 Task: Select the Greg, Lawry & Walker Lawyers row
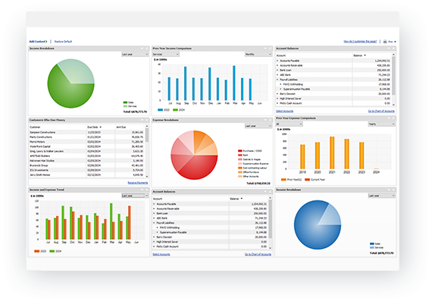pos(87,151)
